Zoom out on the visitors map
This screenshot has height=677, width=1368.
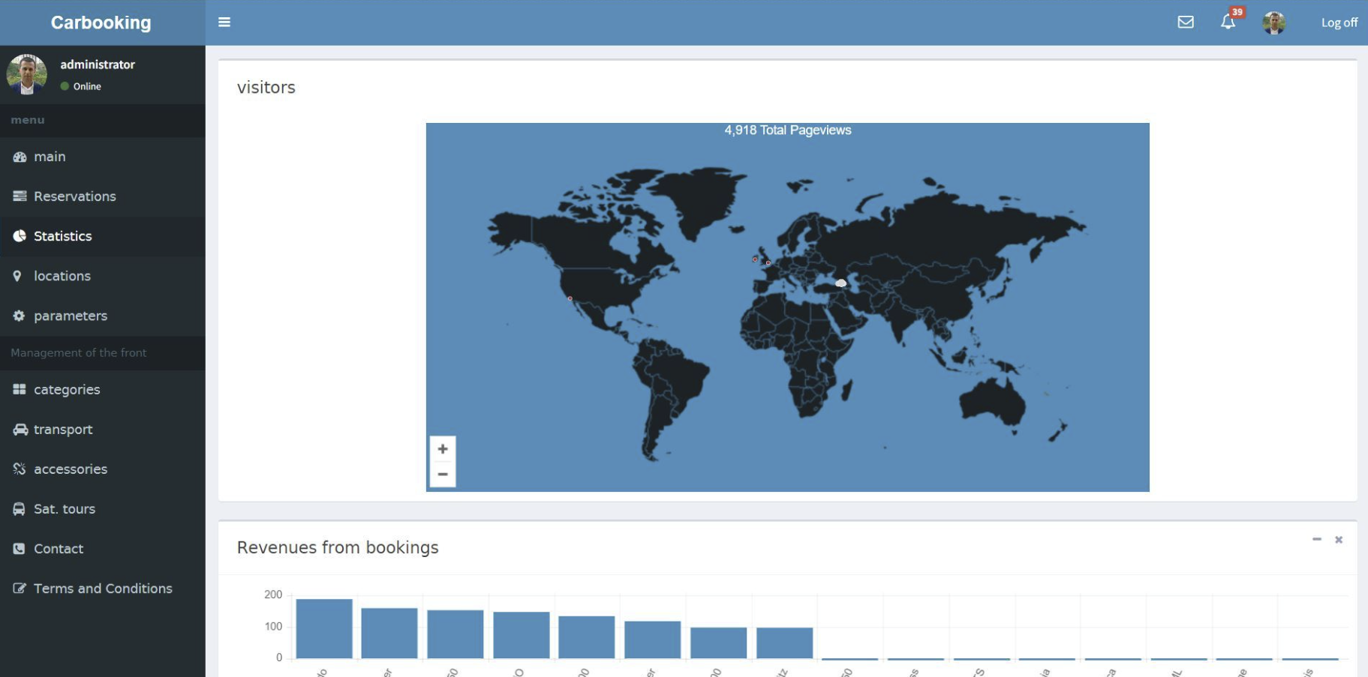pyautogui.click(x=443, y=475)
